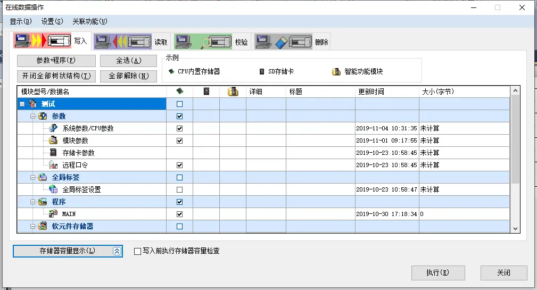Enable 写入前执行存储器容量检查 checkbox
This screenshot has width=537, height=290.
click(x=138, y=251)
